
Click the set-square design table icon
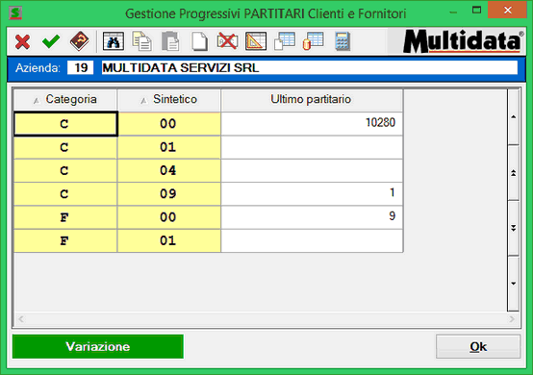[x=256, y=41]
